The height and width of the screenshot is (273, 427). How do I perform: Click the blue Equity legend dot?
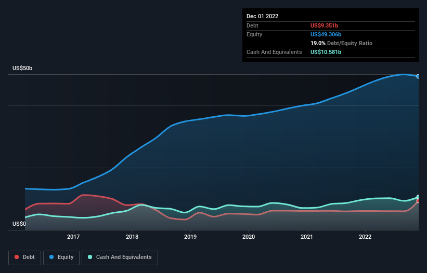pos(51,257)
